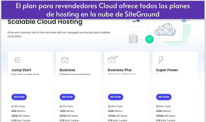Click the 8 CPU Cores text
The image size is (206, 122).
tap(66, 106)
